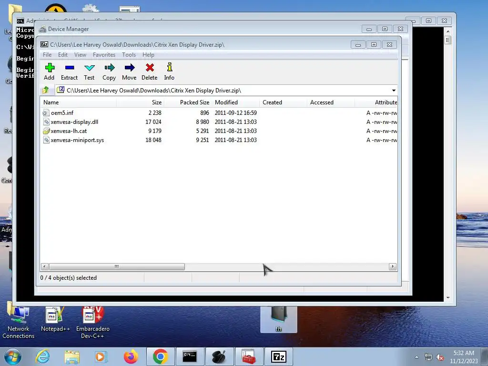
Task: Click the archive path input field
Action: [223, 91]
